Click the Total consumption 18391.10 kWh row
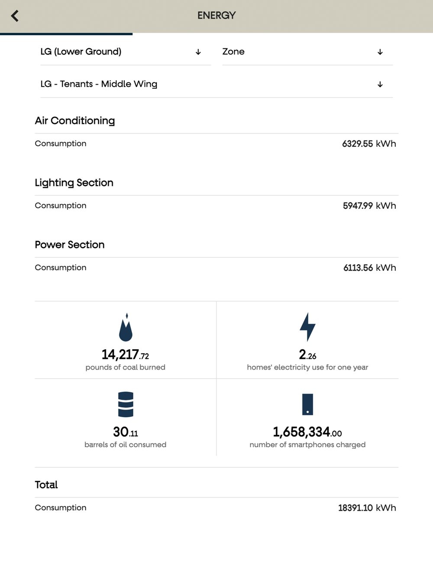 click(x=216, y=508)
